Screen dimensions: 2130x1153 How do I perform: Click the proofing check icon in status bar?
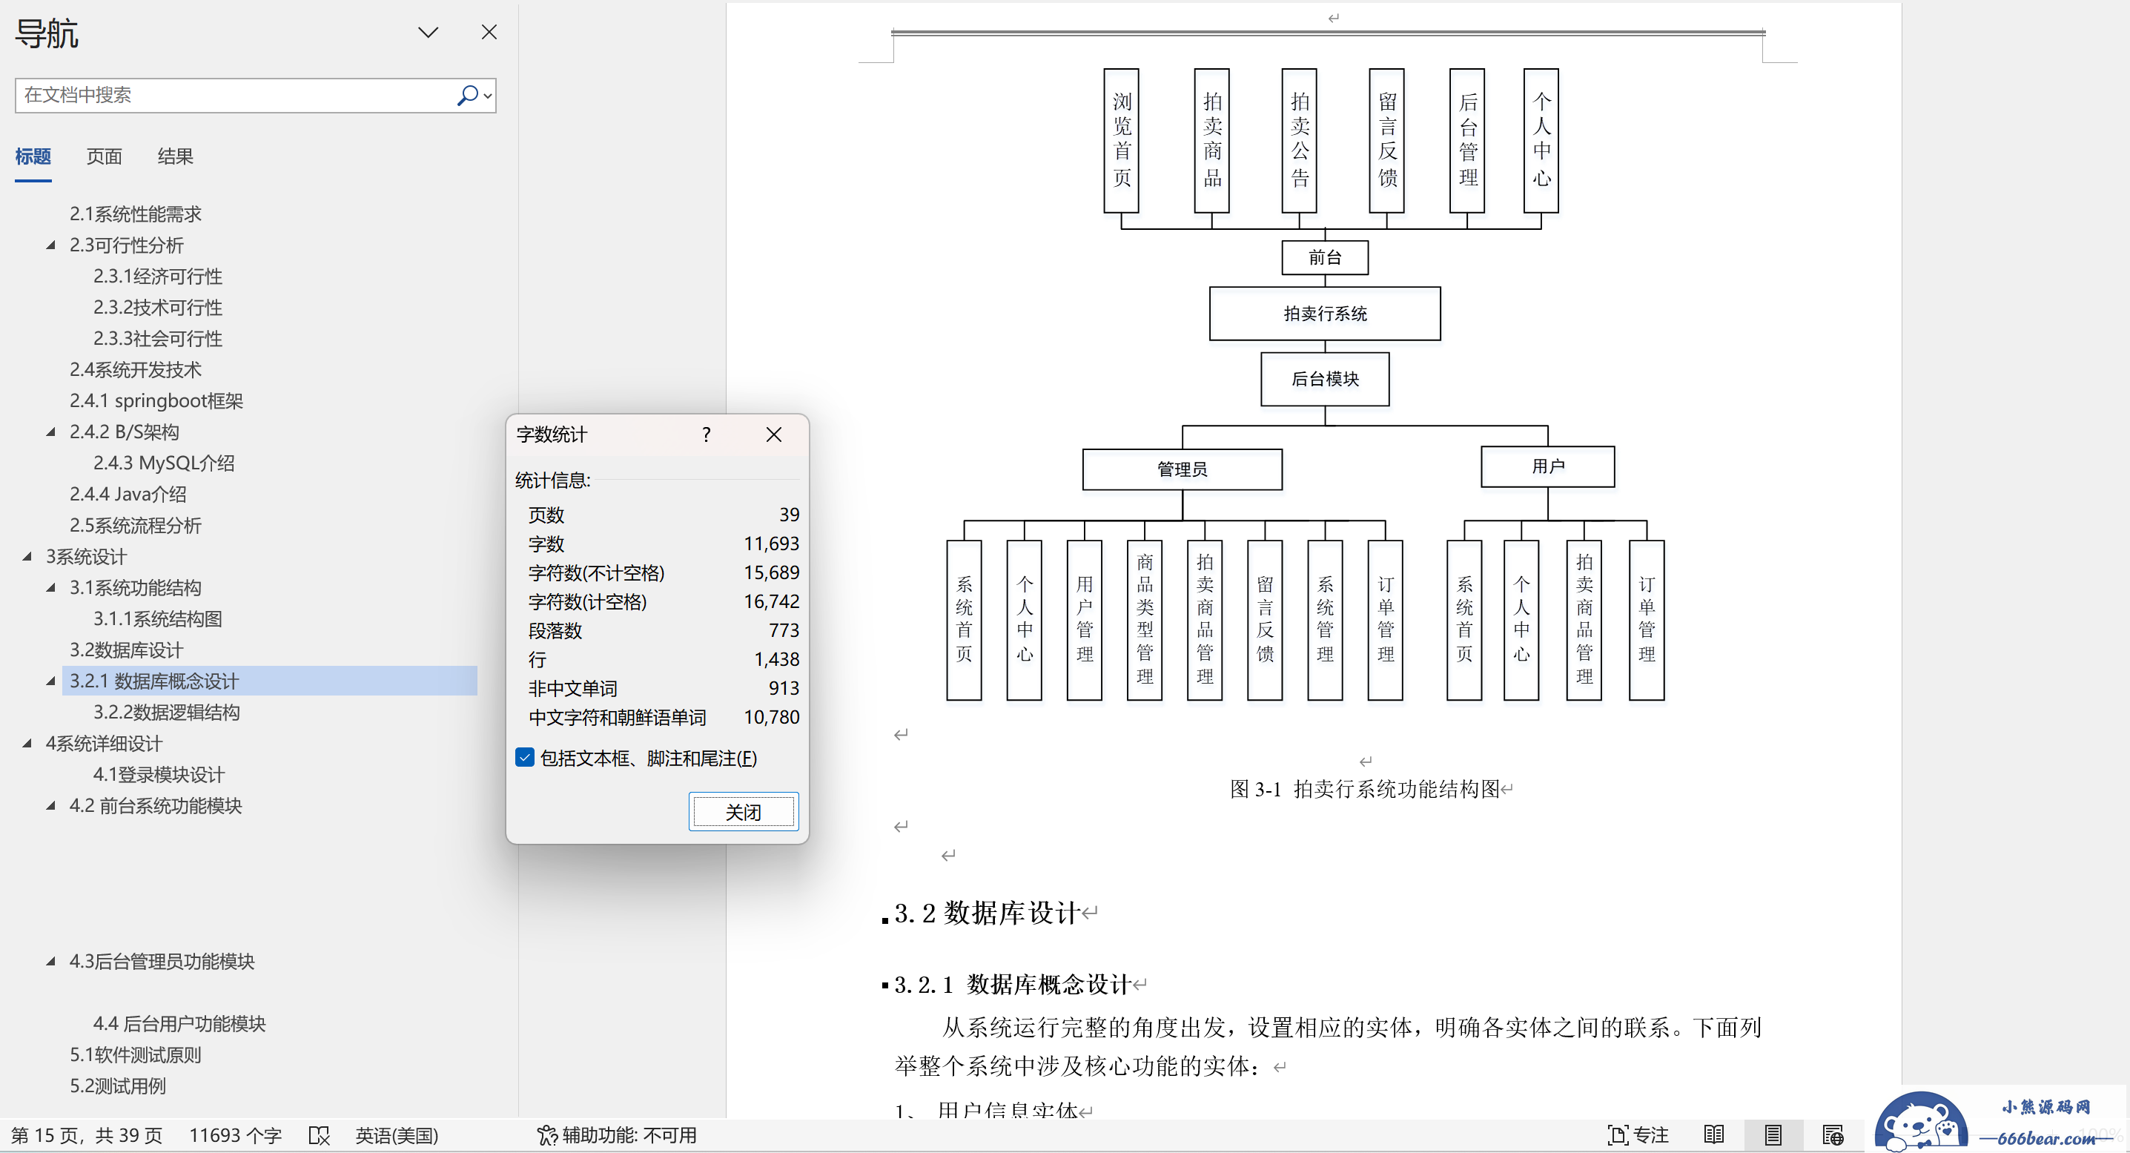(320, 1136)
